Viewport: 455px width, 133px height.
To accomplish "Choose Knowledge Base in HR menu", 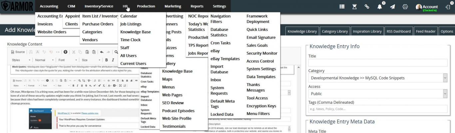I will [x=136, y=32].
